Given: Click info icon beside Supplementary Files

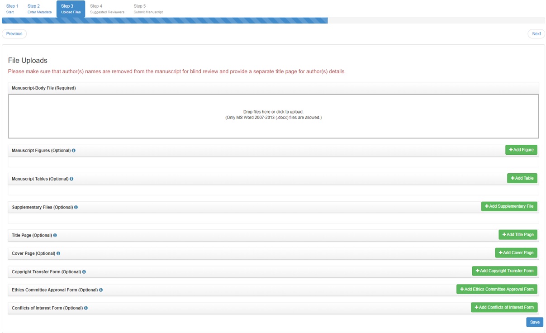Looking at the screenshot, I should point(76,207).
